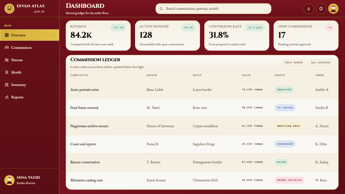Open the Auric portrait series row
345x194 pixels.
click(202, 90)
